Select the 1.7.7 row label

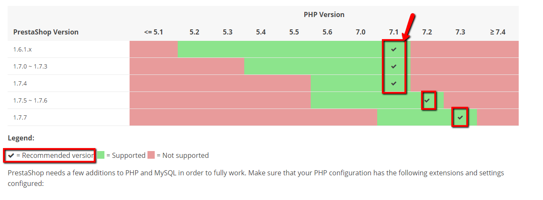pos(20,117)
